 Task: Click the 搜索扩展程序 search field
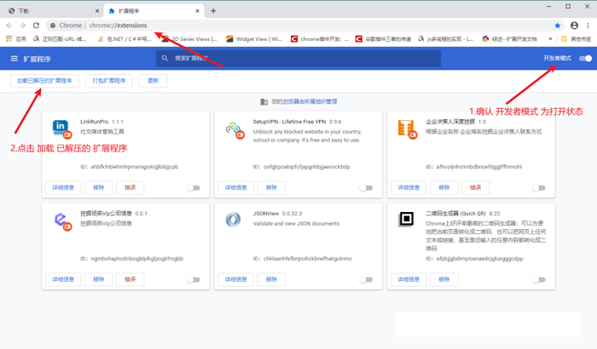click(298, 58)
